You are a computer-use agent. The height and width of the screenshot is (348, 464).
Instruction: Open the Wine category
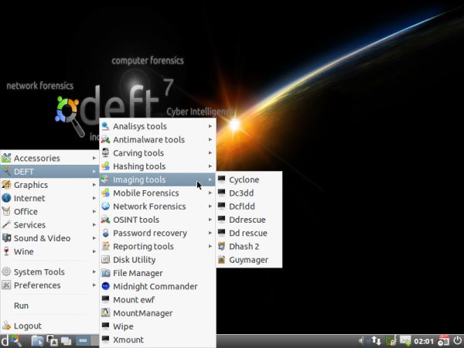tap(49, 251)
